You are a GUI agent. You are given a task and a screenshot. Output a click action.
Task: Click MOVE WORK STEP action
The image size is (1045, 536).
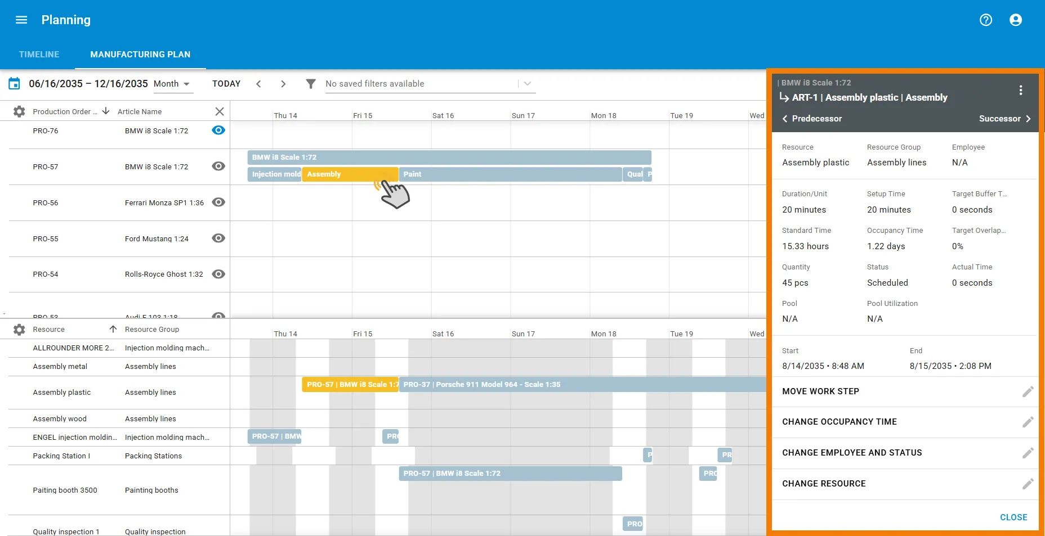(x=820, y=391)
